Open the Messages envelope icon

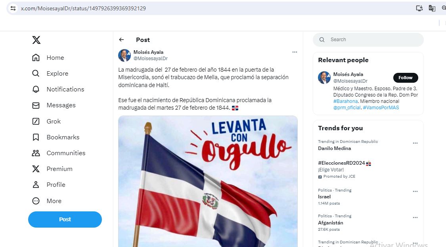[x=36, y=105]
